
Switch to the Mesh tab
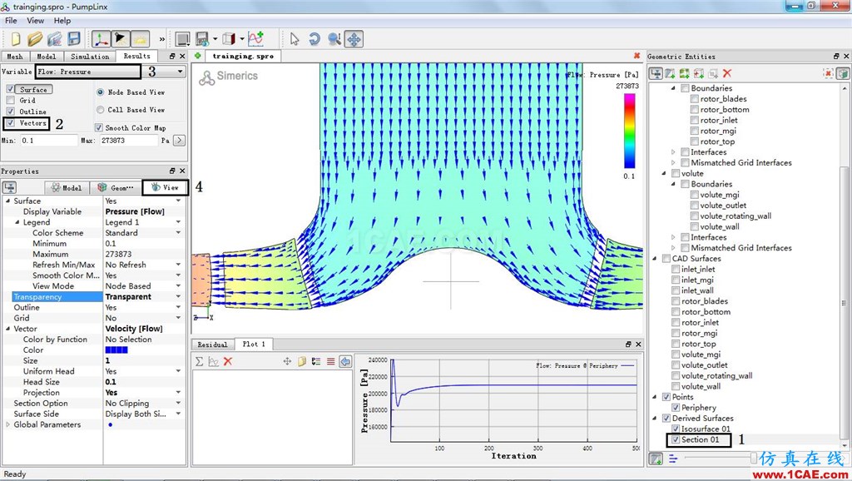tap(15, 57)
